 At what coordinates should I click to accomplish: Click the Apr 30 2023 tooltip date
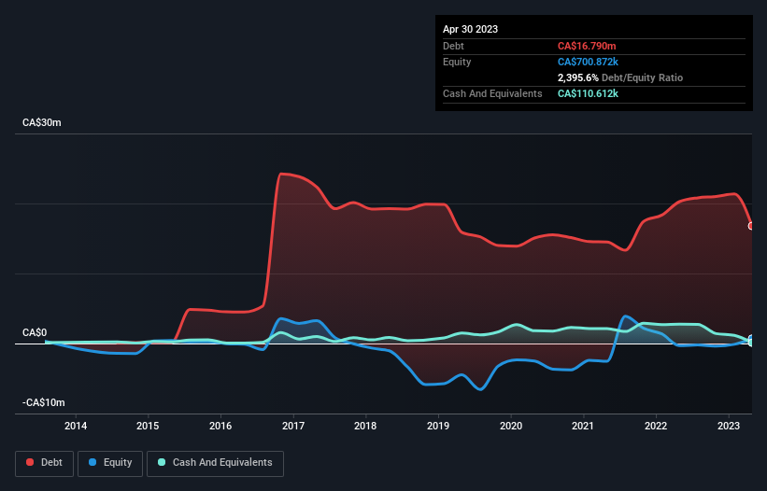click(x=470, y=29)
